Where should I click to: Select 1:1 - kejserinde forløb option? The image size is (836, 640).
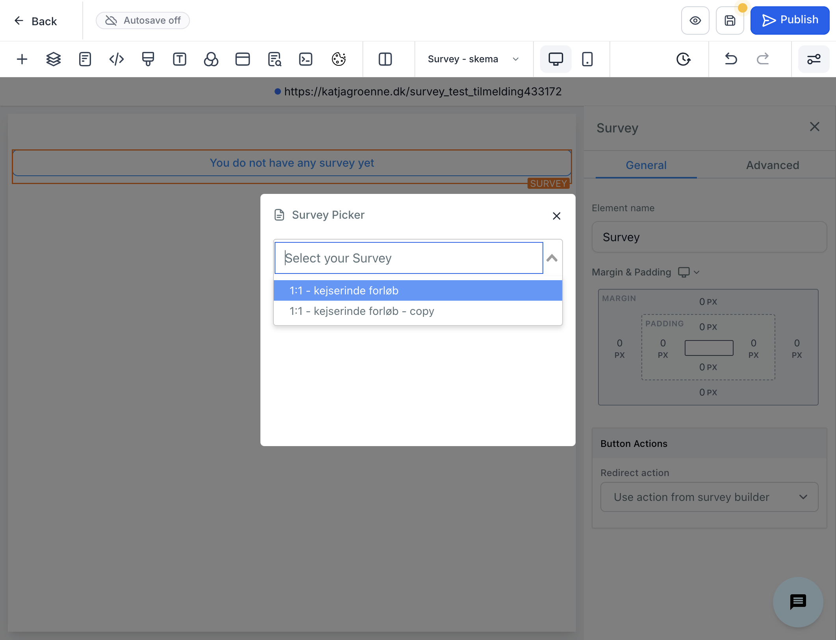pyautogui.click(x=418, y=290)
